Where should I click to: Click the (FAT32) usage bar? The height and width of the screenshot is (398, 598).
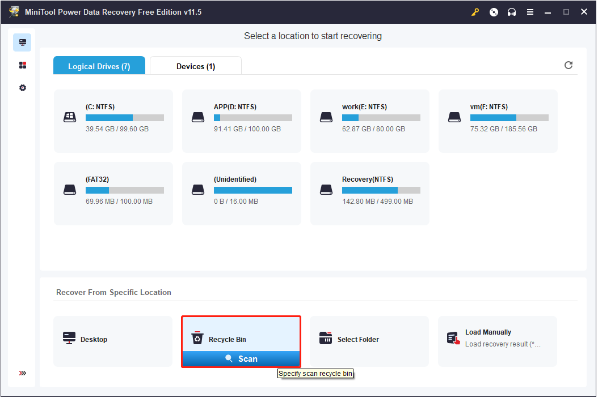(x=125, y=190)
